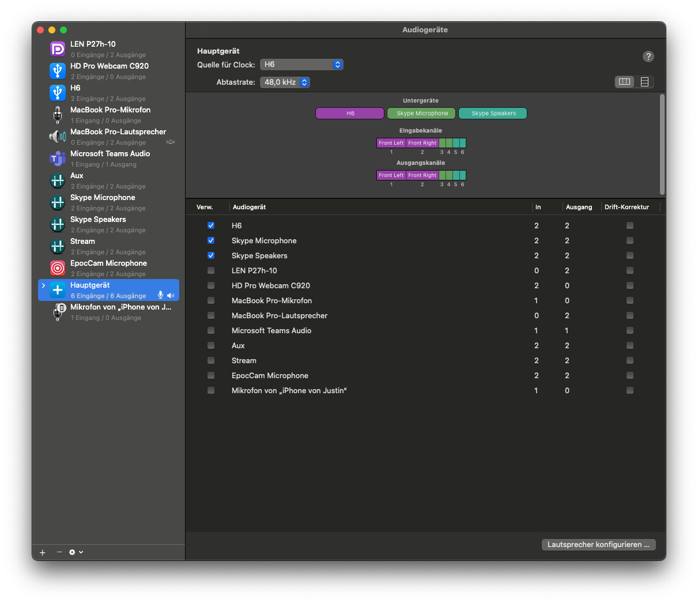Screen dimensions: 698x603
Task: Click the teal Skype Speakers subdevice button
Action: tap(493, 114)
